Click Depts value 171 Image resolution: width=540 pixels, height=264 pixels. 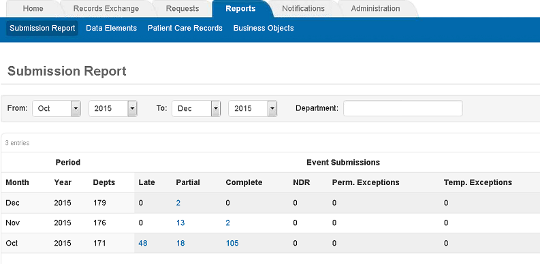click(99, 244)
